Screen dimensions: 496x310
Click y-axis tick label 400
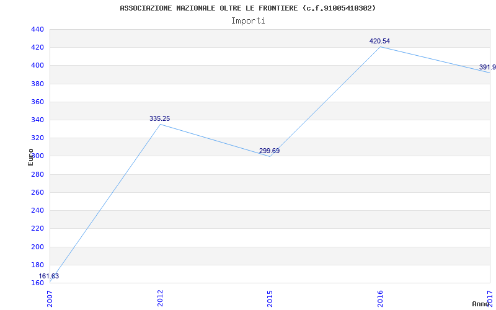pos(37,66)
